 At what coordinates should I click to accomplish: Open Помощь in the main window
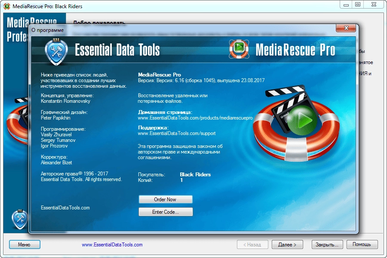362,244
